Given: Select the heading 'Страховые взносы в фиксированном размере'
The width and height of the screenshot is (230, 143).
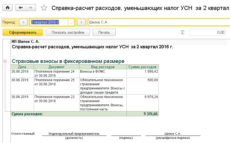Looking at the screenshot, I should click(x=68, y=61).
